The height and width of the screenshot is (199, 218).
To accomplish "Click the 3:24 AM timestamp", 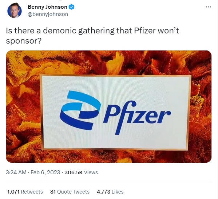I will 16,172.
